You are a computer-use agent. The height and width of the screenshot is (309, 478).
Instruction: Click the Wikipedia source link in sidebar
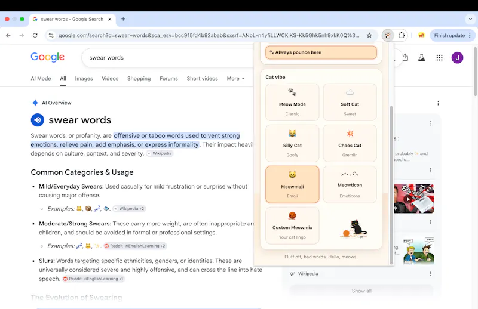click(x=308, y=274)
